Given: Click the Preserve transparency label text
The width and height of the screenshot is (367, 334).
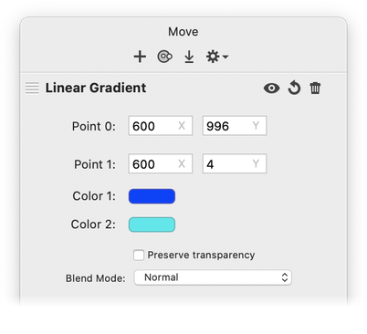Looking at the screenshot, I should point(201,255).
